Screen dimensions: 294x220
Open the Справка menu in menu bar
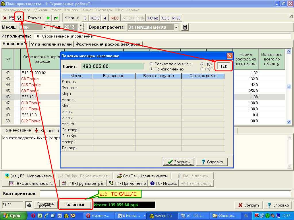pos(133,10)
